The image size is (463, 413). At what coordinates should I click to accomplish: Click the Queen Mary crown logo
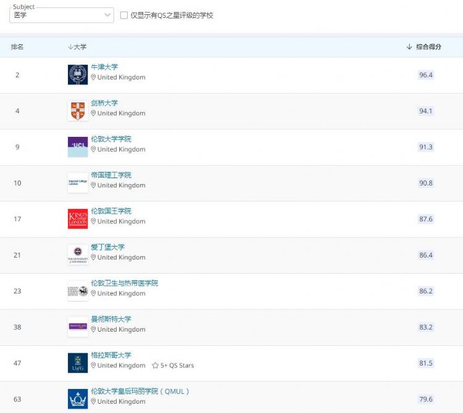78,399
